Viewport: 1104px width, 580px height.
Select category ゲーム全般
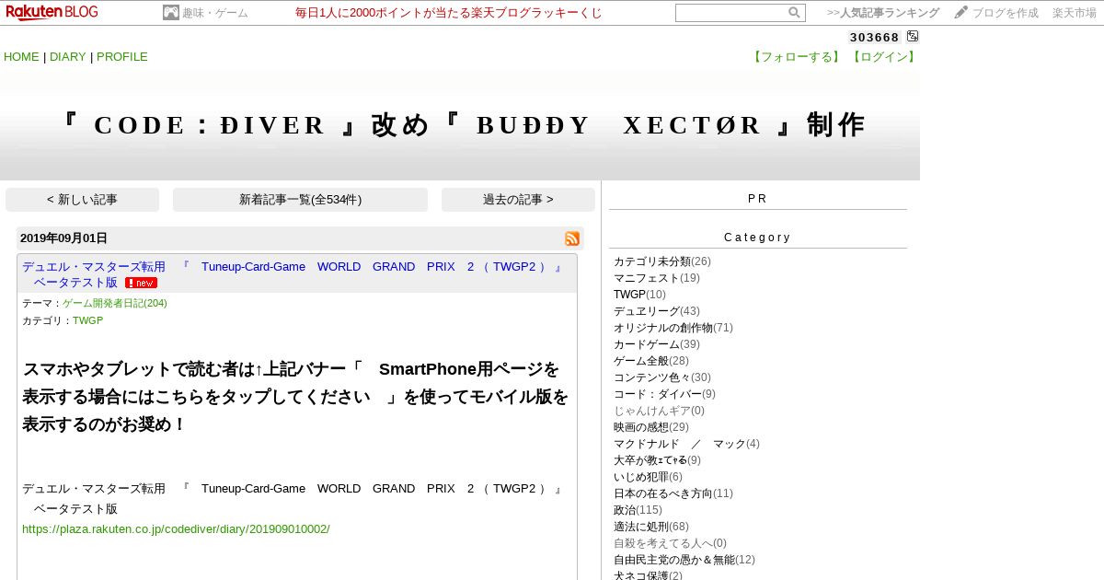[641, 361]
